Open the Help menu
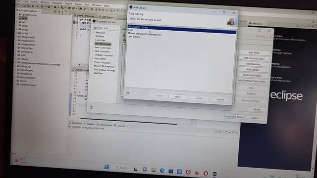 coord(106,5)
